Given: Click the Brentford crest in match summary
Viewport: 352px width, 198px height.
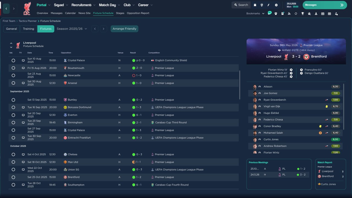Looking at the screenshot, I should pyautogui.click(x=306, y=57).
